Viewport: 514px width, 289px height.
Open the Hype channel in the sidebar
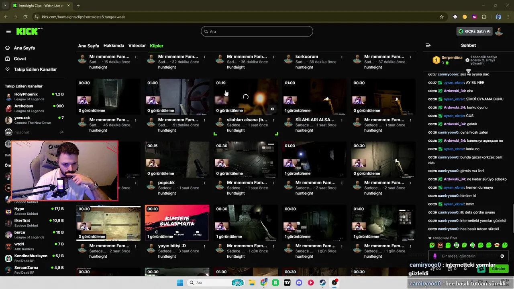click(35, 211)
